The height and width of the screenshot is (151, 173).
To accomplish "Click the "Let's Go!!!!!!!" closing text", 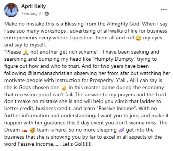I will 77,144.
